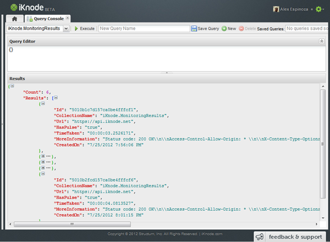Click the Id value "5010b1c7d157ca0be4fffcf1"
Screen dimensions: 330x242
(103, 110)
